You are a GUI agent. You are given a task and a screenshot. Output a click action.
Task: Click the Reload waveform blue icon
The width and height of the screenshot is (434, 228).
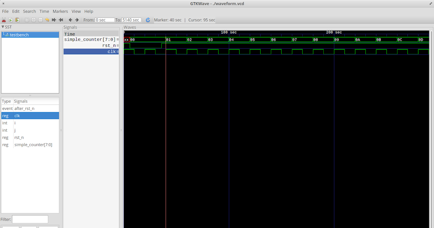click(148, 20)
